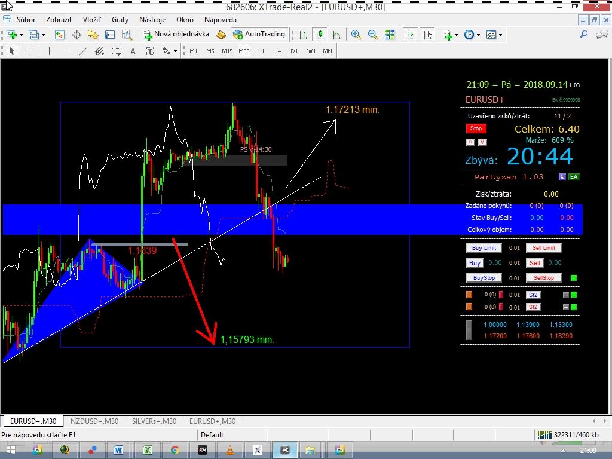Draw an equidistant channel
This screenshot has height=459, width=612.
(x=100, y=51)
